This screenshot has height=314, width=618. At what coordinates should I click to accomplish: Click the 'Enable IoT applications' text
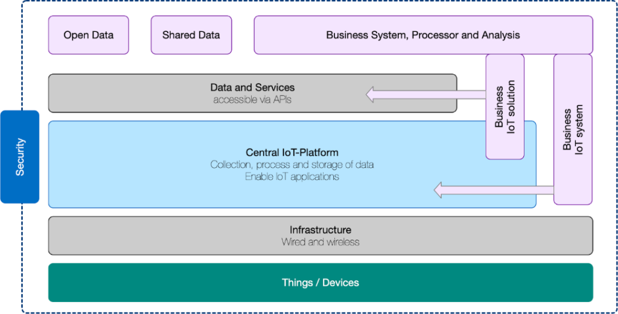tap(292, 176)
